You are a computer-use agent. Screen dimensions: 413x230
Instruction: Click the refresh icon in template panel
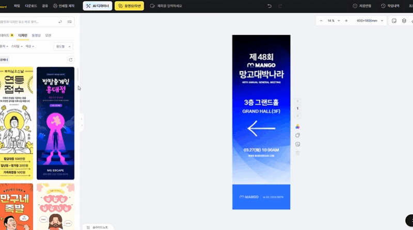pyautogui.click(x=71, y=60)
